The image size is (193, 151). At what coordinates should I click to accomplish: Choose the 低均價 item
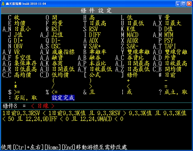click(60, 75)
